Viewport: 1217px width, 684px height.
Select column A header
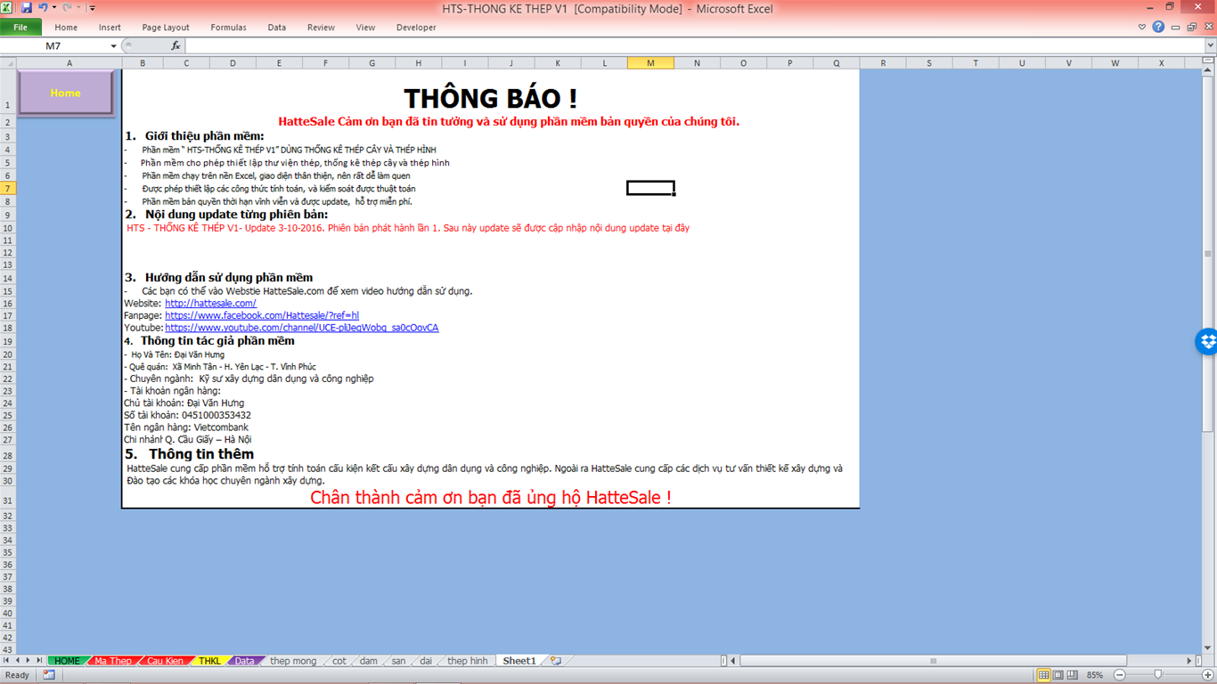[69, 63]
